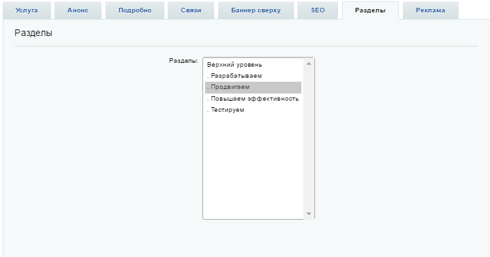This screenshot has width=490, height=257.
Task: Select the Разрабатываем section option
Action: (253, 76)
